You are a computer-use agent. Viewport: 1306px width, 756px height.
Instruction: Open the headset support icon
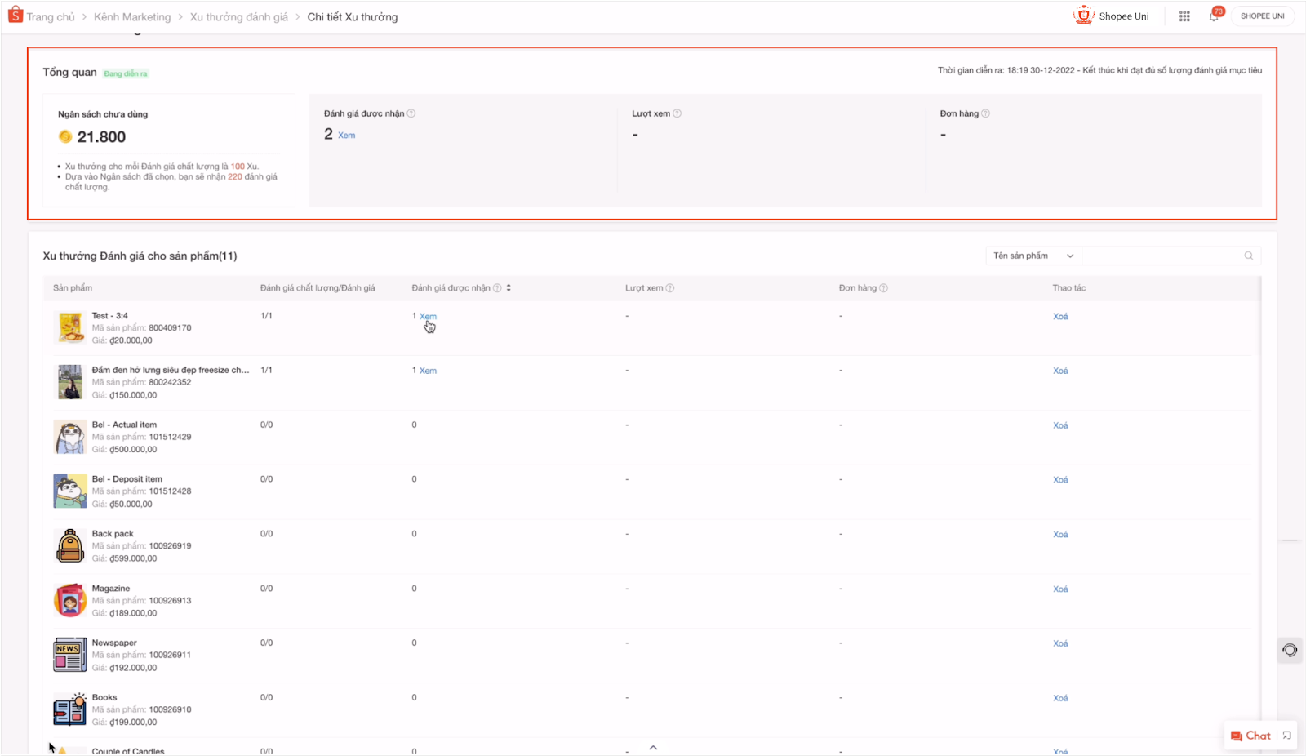pyautogui.click(x=1290, y=650)
